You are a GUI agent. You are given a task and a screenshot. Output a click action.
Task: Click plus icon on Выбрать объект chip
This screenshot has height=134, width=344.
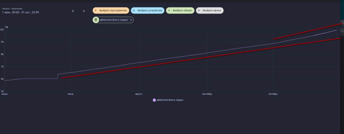point(169,10)
